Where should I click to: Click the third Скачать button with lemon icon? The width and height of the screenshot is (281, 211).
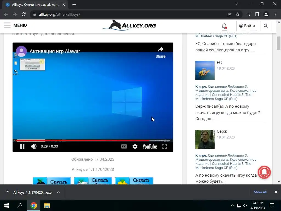(x=134, y=181)
